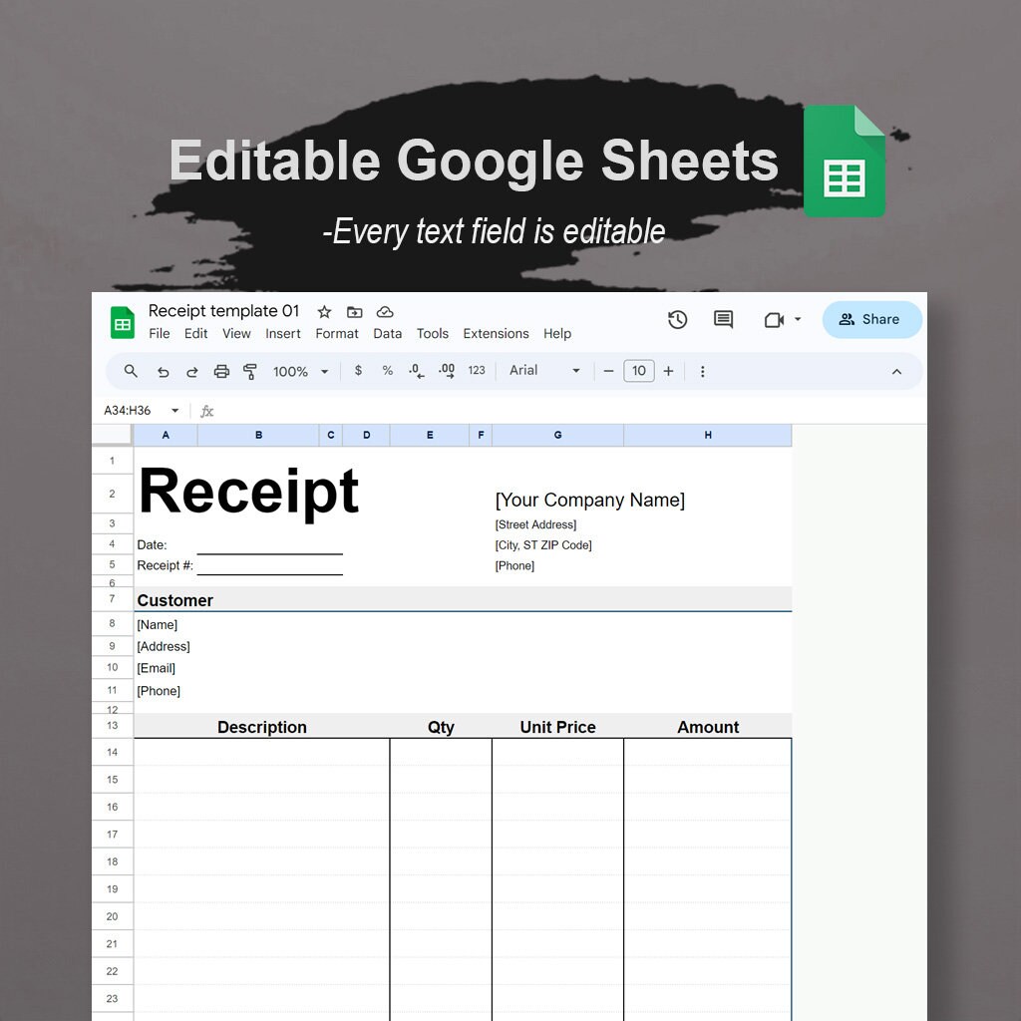Format selection as percent
1021x1021 pixels.
(x=387, y=370)
